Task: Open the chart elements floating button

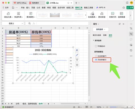Action: 77,50
